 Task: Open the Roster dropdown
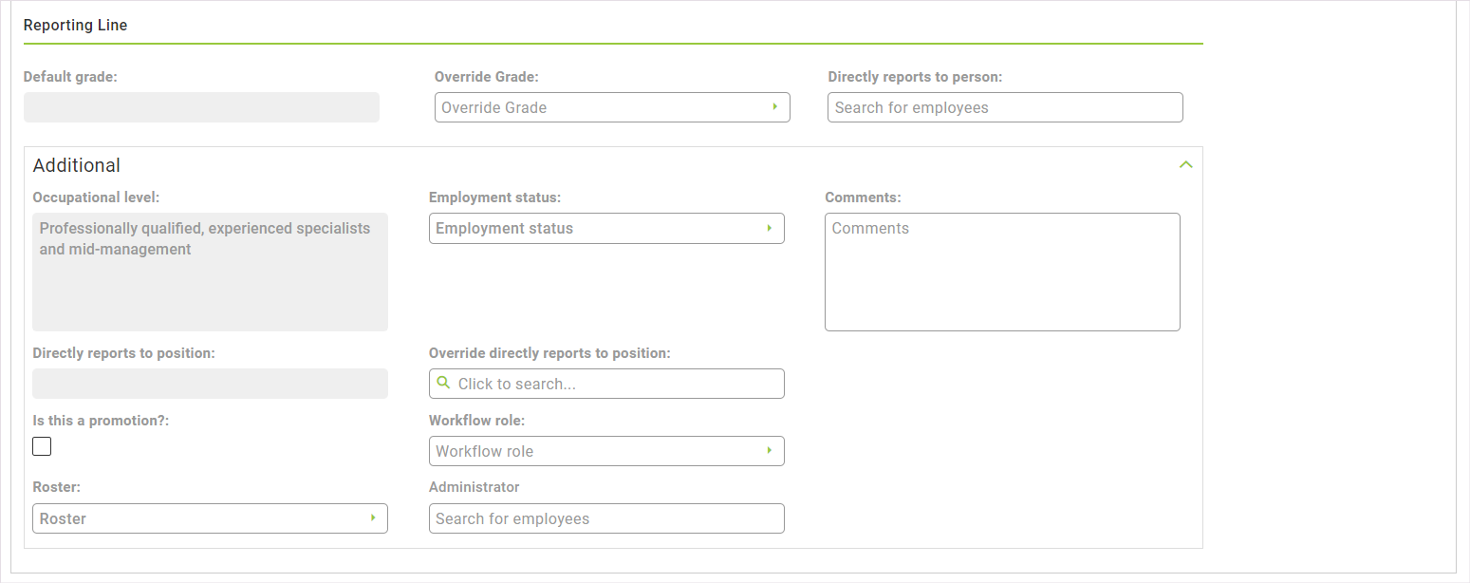pos(210,518)
